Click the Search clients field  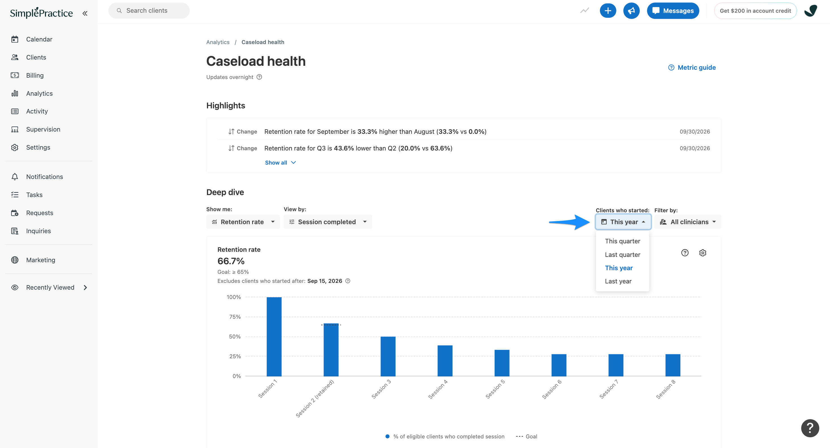coord(149,11)
